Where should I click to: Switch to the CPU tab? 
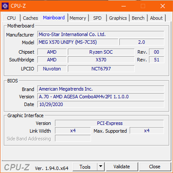11,18
